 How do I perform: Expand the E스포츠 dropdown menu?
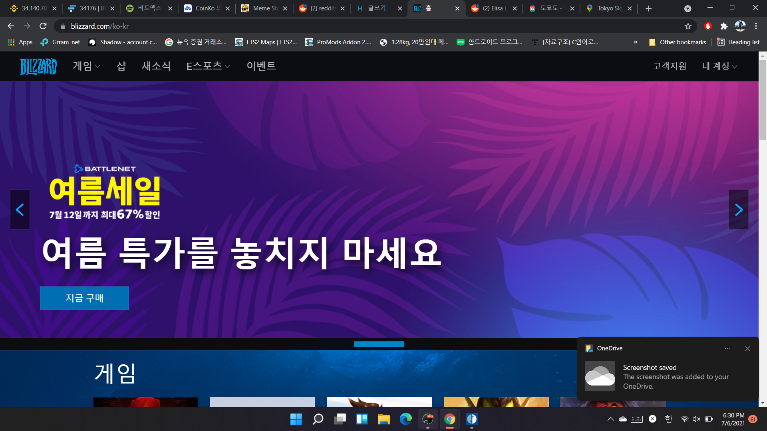[x=208, y=66]
